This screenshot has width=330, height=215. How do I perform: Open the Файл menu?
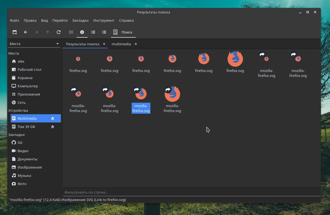[14, 20]
